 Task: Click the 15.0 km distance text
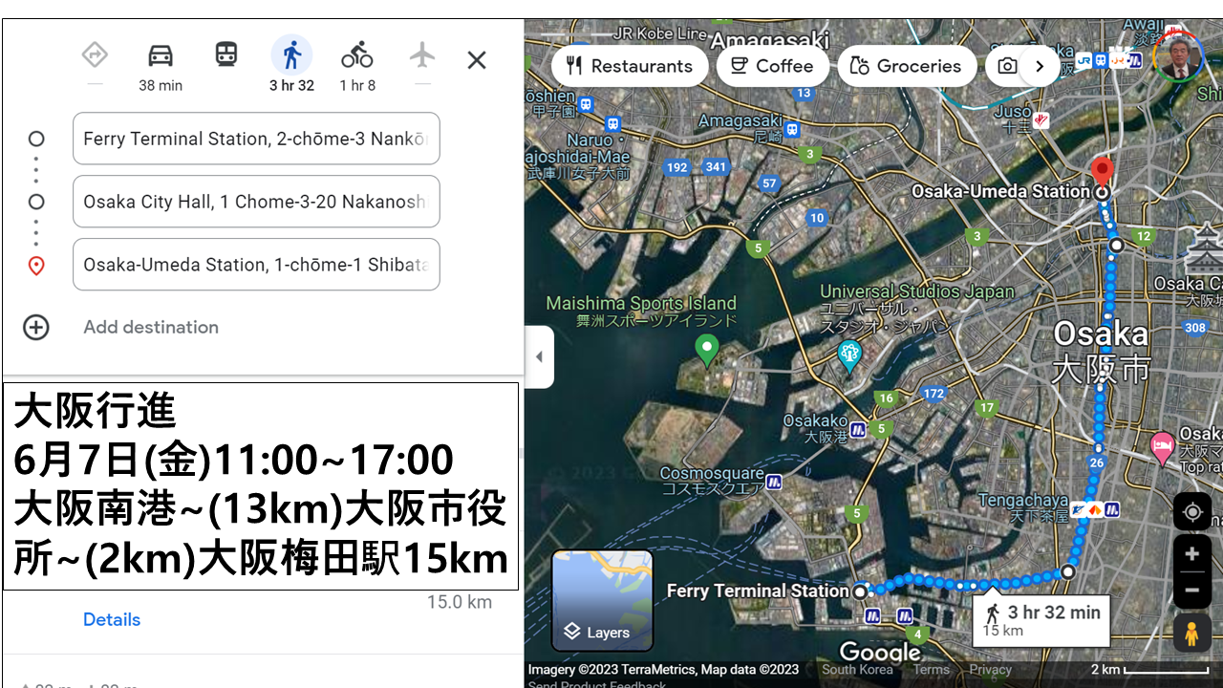pyautogui.click(x=460, y=602)
